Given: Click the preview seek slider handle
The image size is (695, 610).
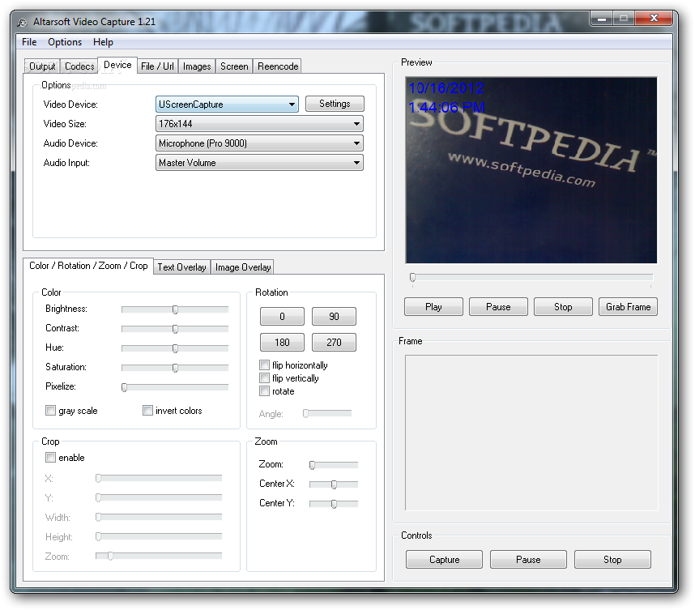Looking at the screenshot, I should coord(412,278).
